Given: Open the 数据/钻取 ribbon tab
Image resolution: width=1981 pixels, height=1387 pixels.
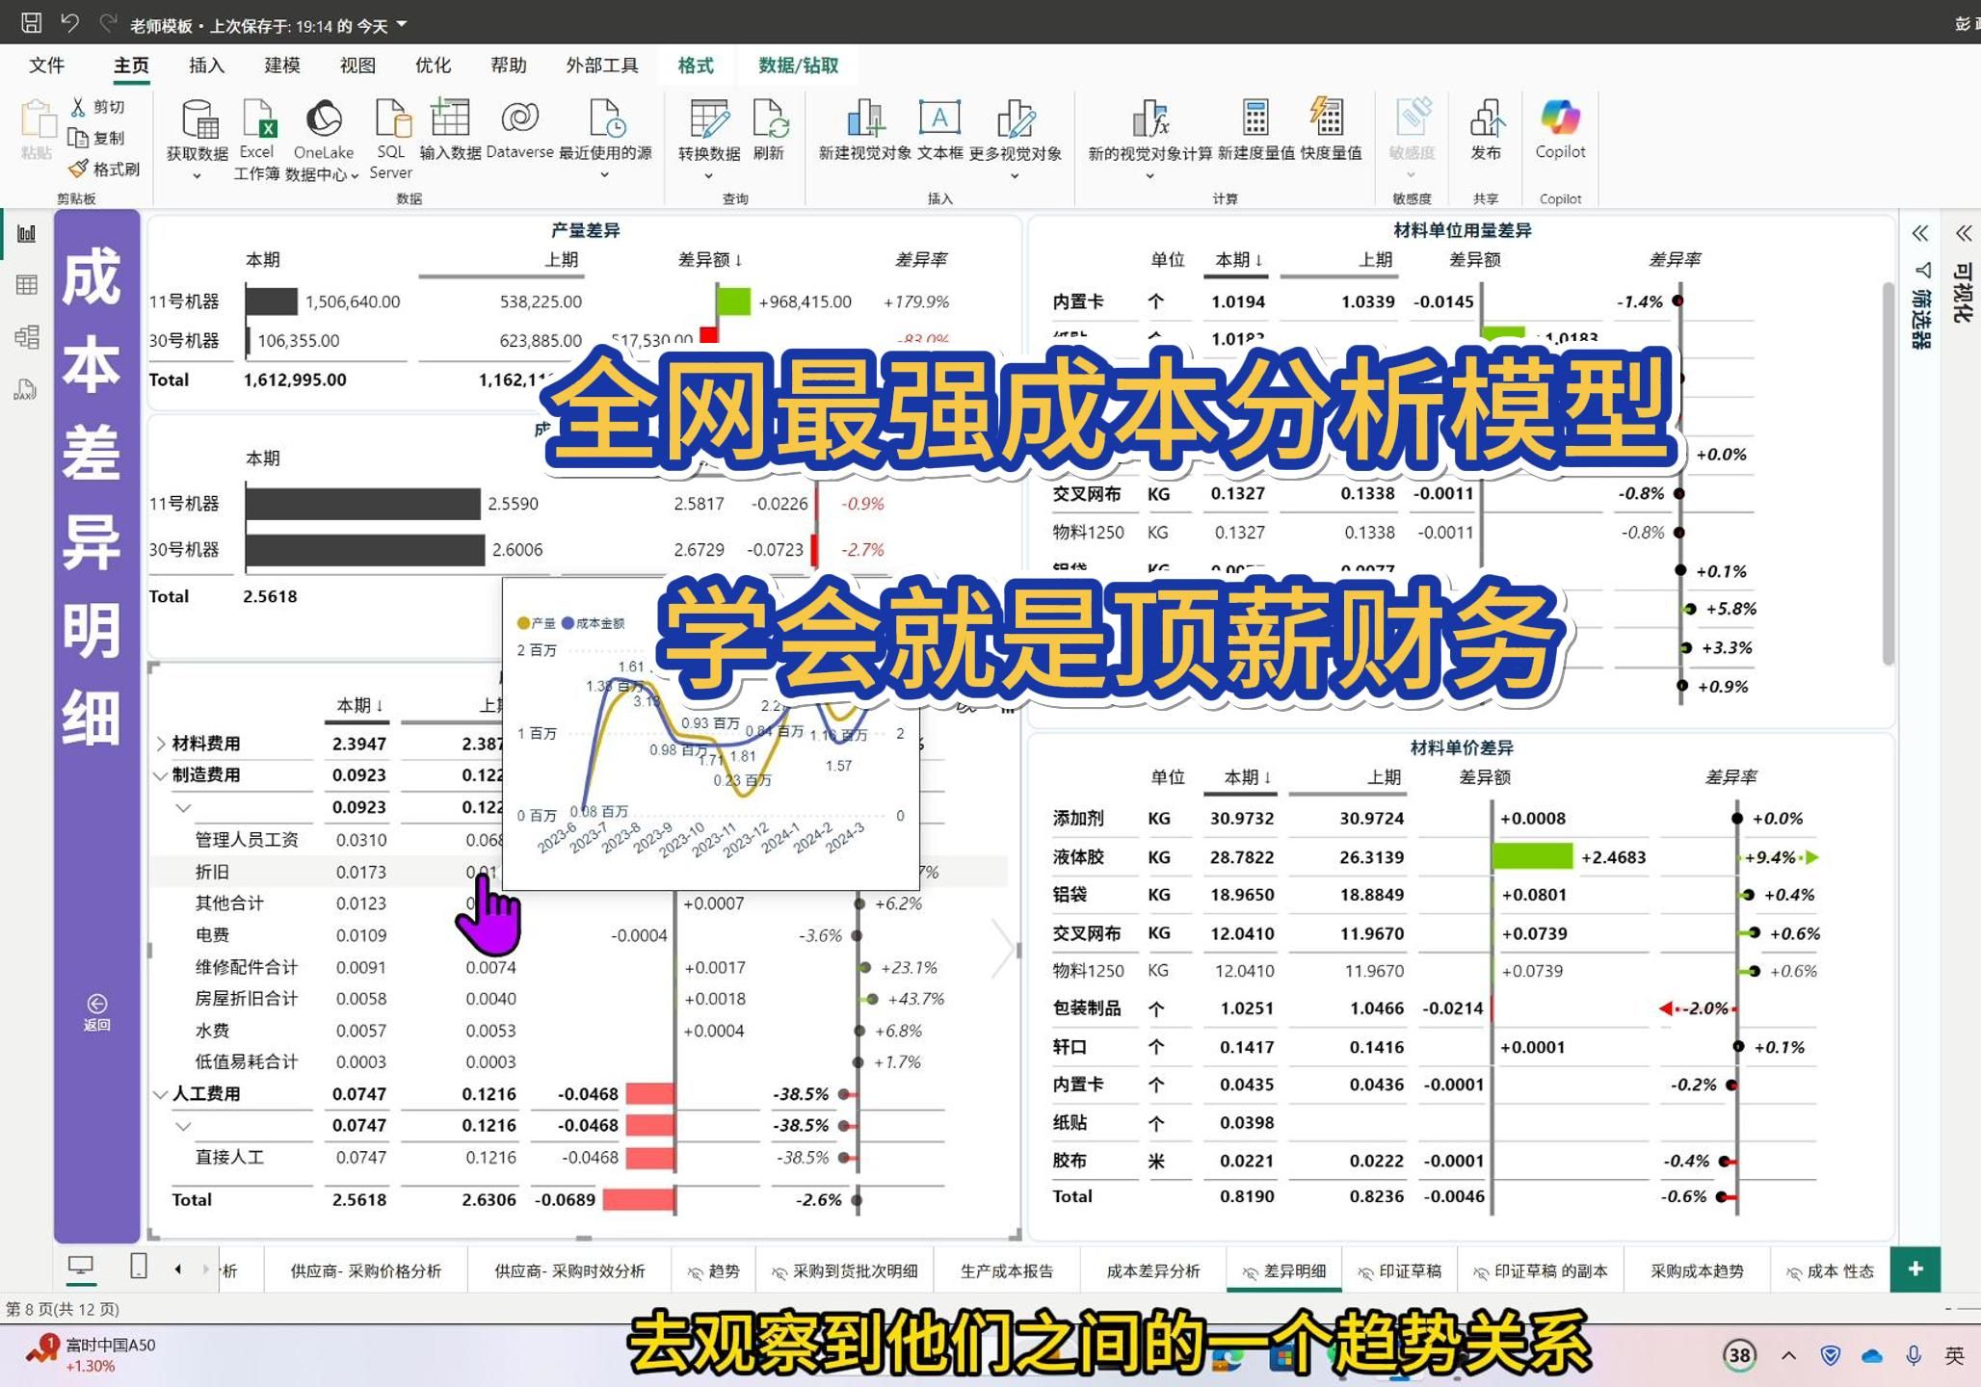Looking at the screenshot, I should 798,65.
